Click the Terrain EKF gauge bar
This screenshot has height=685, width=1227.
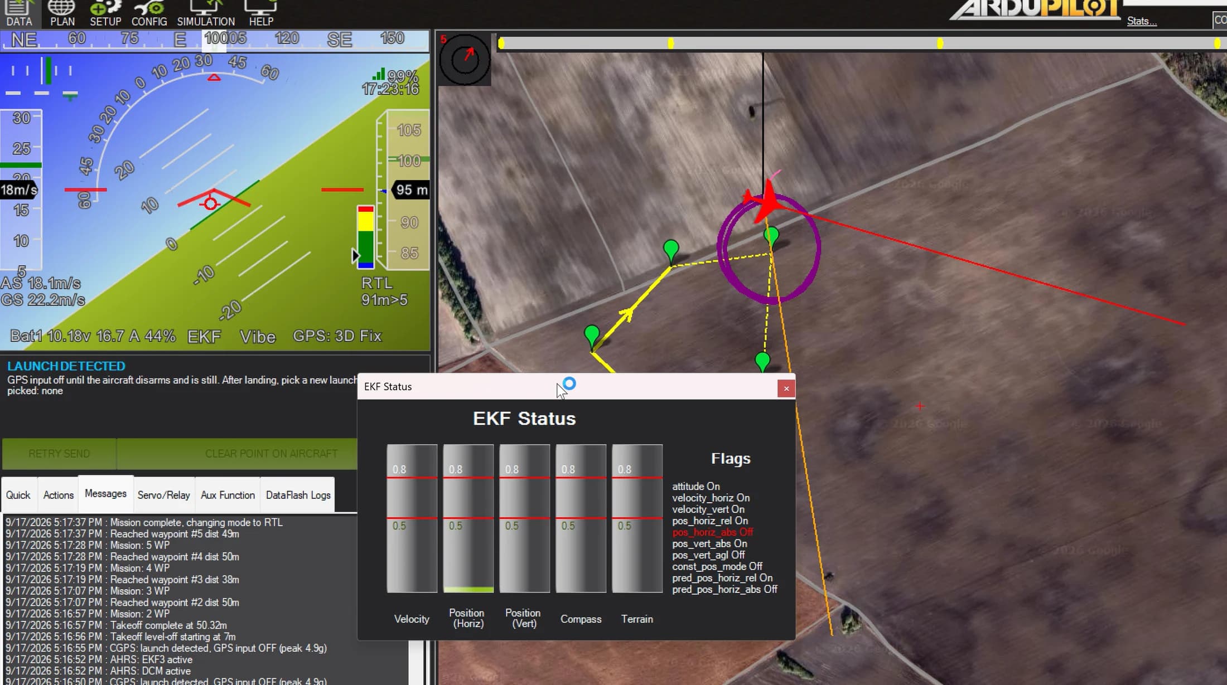click(x=637, y=518)
